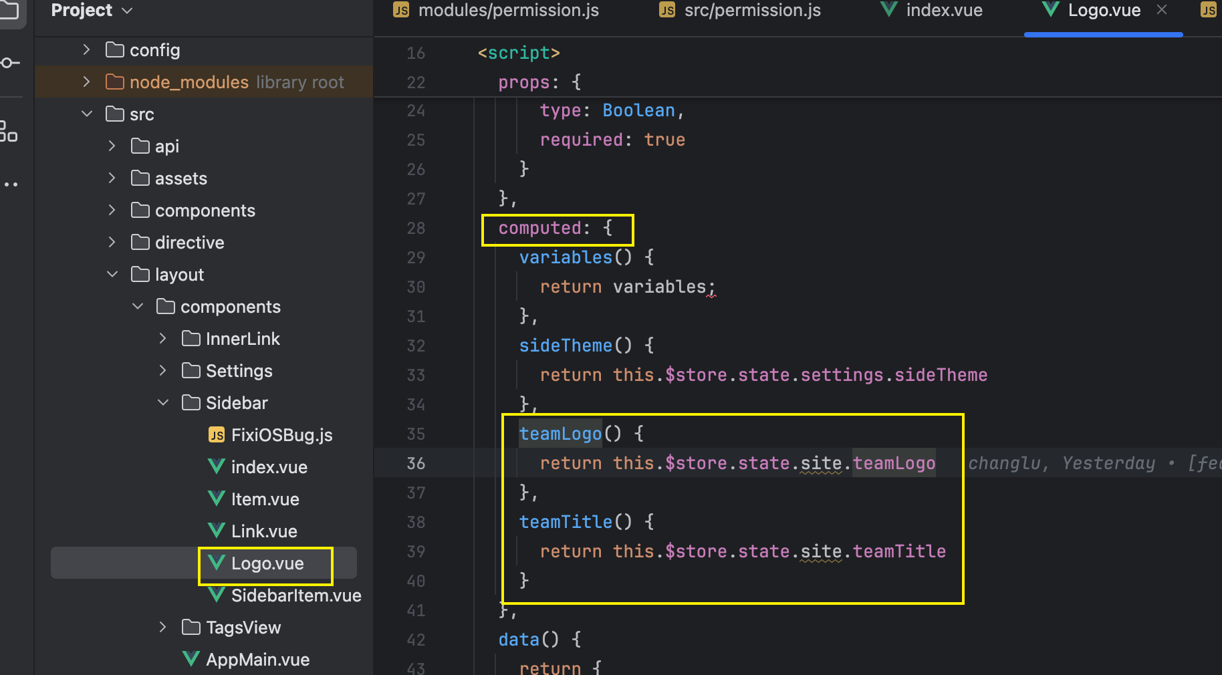Switch to src/permission.js tab
Screen dimensions: 1222x675
740,11
